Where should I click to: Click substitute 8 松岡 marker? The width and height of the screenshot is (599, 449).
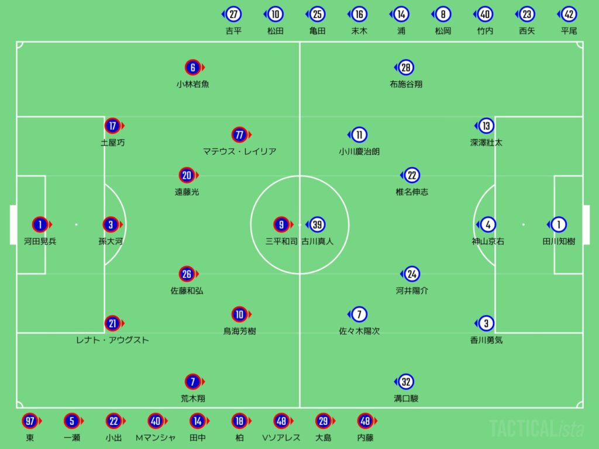click(443, 15)
